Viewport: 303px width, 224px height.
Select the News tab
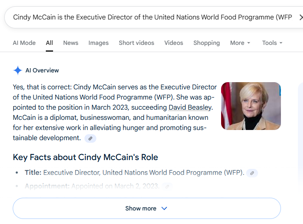click(x=71, y=43)
